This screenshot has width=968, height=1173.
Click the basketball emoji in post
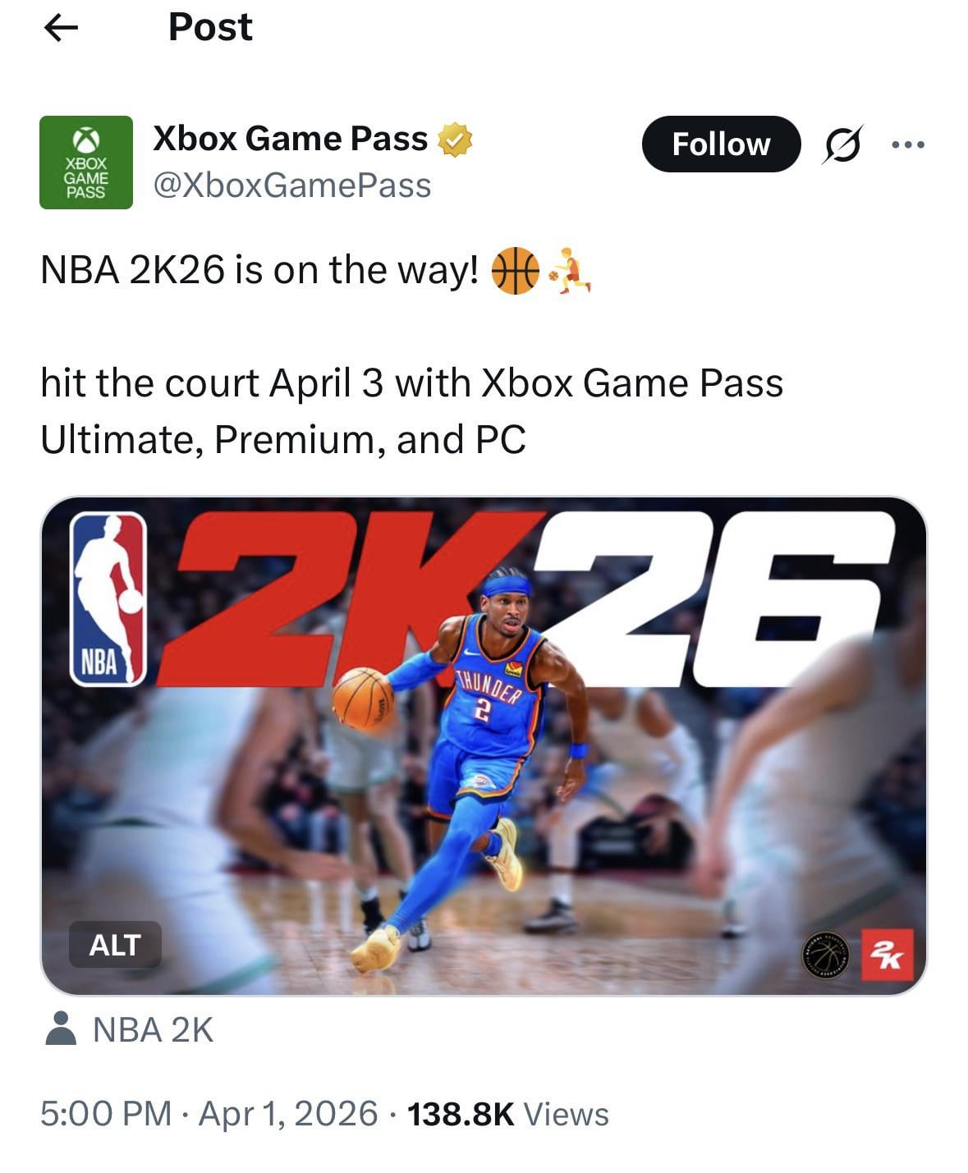pyautogui.click(x=515, y=270)
